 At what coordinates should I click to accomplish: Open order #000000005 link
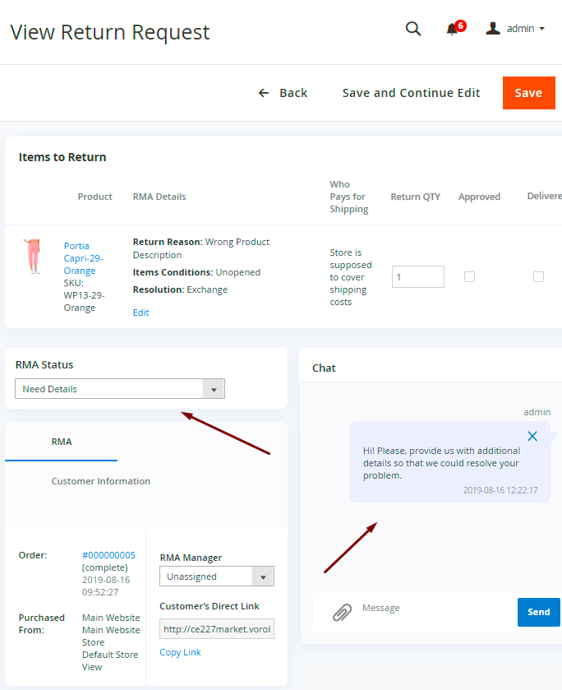[x=108, y=555]
